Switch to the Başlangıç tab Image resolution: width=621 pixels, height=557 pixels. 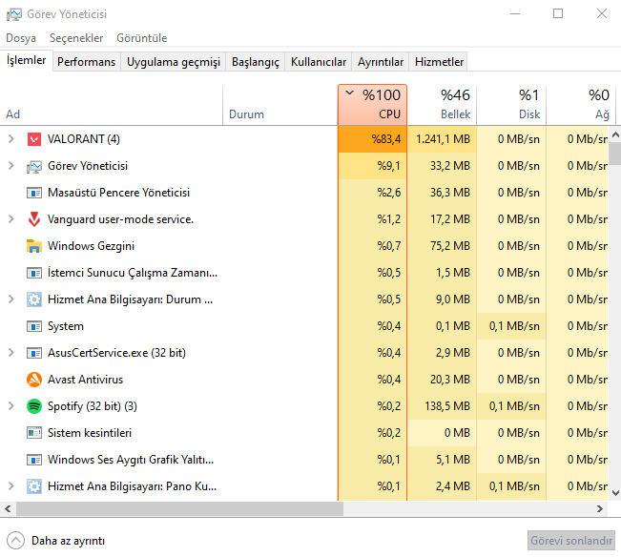[256, 62]
